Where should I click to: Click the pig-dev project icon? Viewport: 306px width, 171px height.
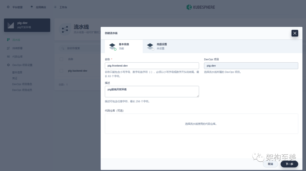pyautogui.click(x=11, y=25)
